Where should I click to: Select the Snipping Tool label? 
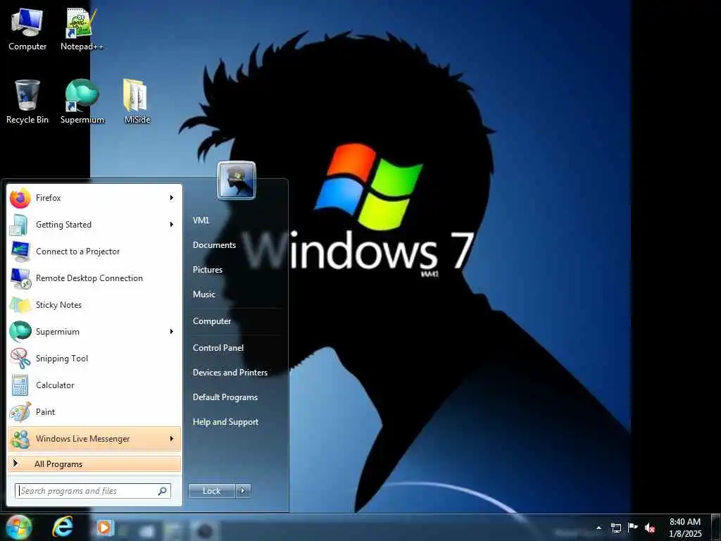pos(62,359)
